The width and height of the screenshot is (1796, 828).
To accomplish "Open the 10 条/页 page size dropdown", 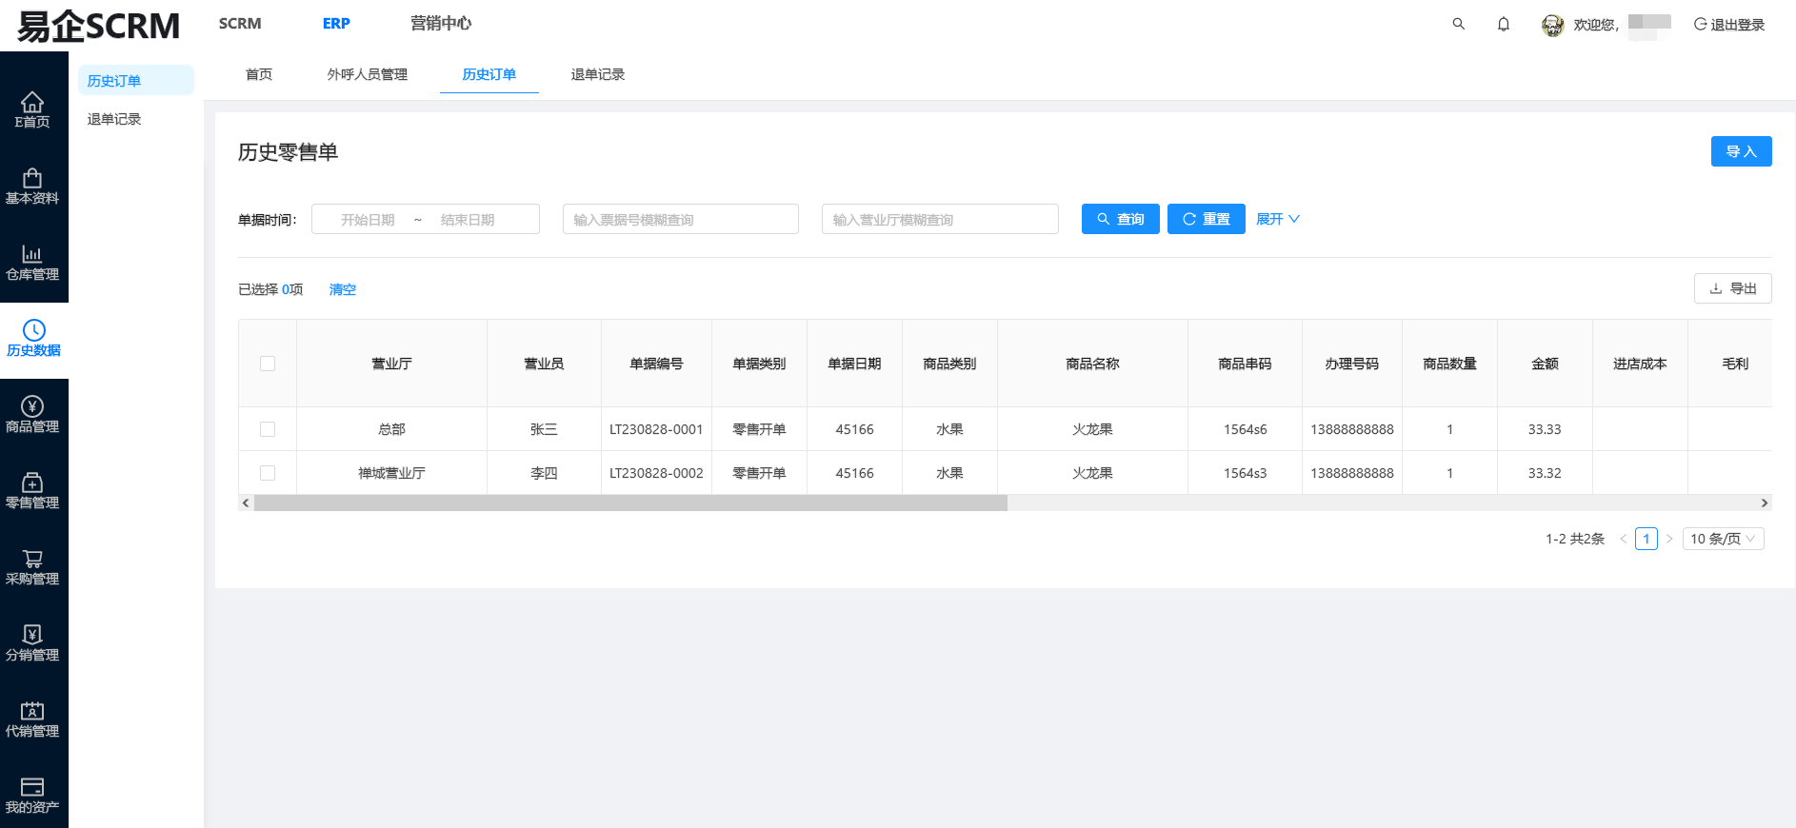I will pyautogui.click(x=1724, y=539).
